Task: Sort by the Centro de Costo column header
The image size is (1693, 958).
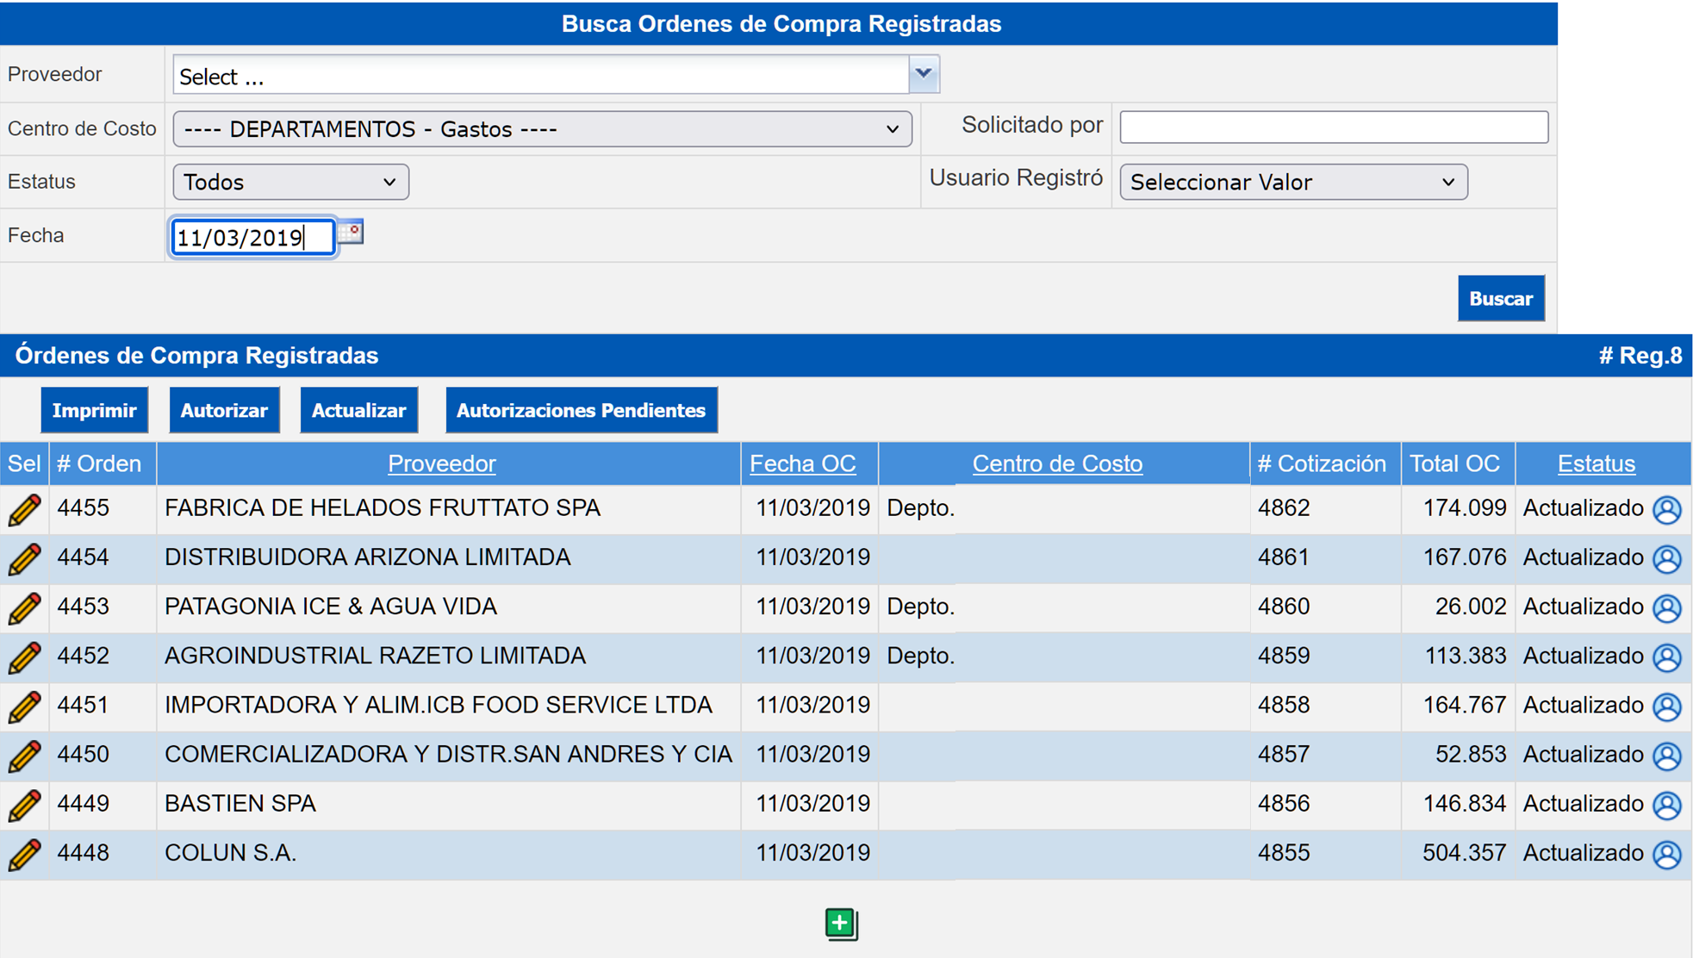Action: tap(1057, 463)
